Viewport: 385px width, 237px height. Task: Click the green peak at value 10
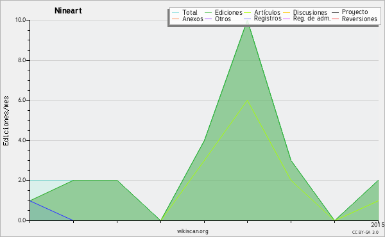point(247,20)
